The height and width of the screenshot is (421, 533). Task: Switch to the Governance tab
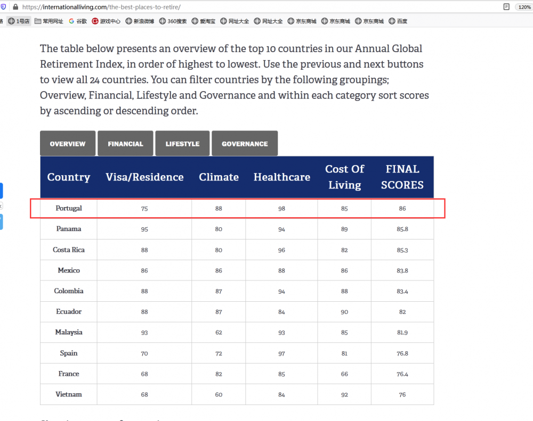(x=245, y=144)
